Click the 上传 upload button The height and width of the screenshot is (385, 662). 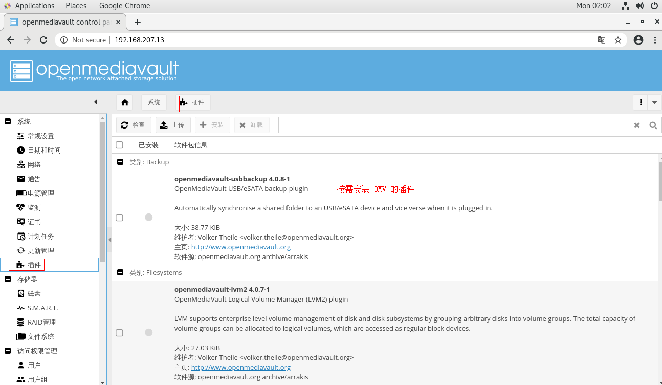(173, 125)
